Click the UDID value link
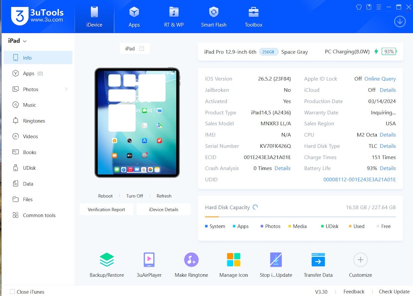 [x=359, y=179]
